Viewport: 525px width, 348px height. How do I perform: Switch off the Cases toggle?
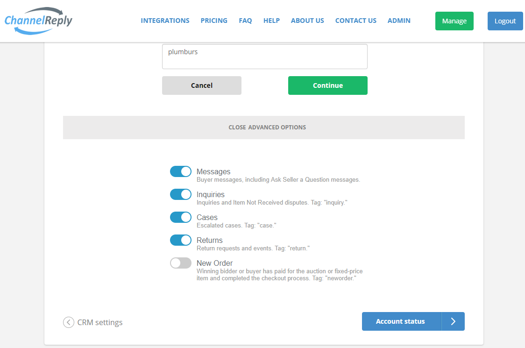pos(181,217)
